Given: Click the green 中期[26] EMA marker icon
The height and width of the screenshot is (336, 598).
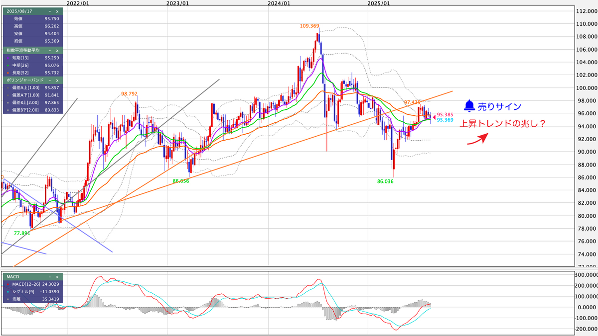Looking at the screenshot, I should click(8, 65).
